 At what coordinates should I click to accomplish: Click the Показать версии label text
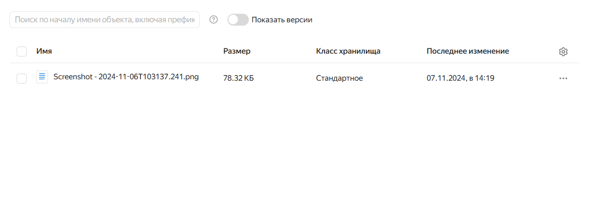[x=282, y=20]
